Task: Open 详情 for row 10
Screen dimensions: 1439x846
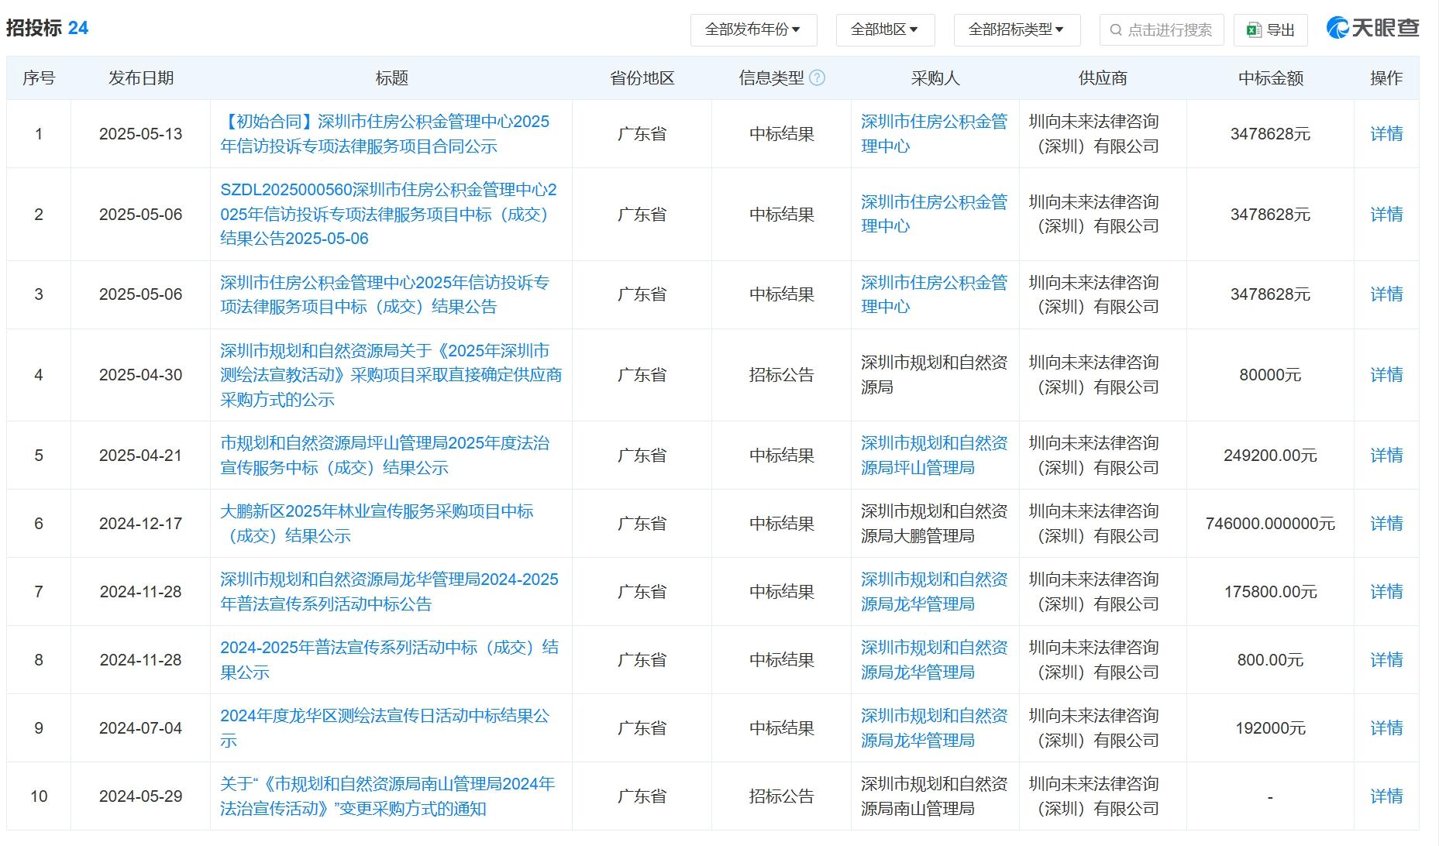Action: pyautogui.click(x=1386, y=796)
